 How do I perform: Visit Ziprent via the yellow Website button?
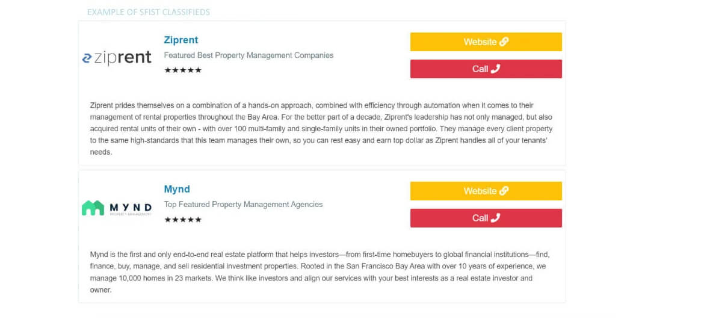point(486,42)
